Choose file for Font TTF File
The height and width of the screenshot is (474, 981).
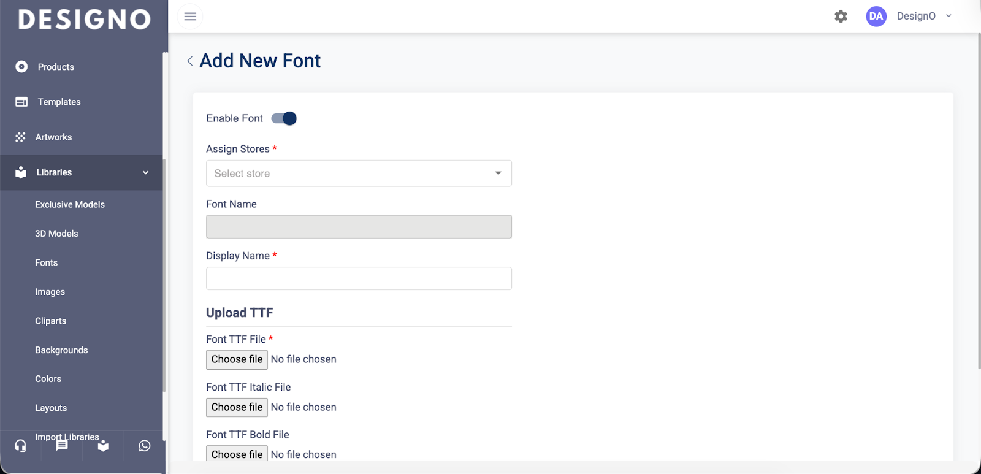237,359
